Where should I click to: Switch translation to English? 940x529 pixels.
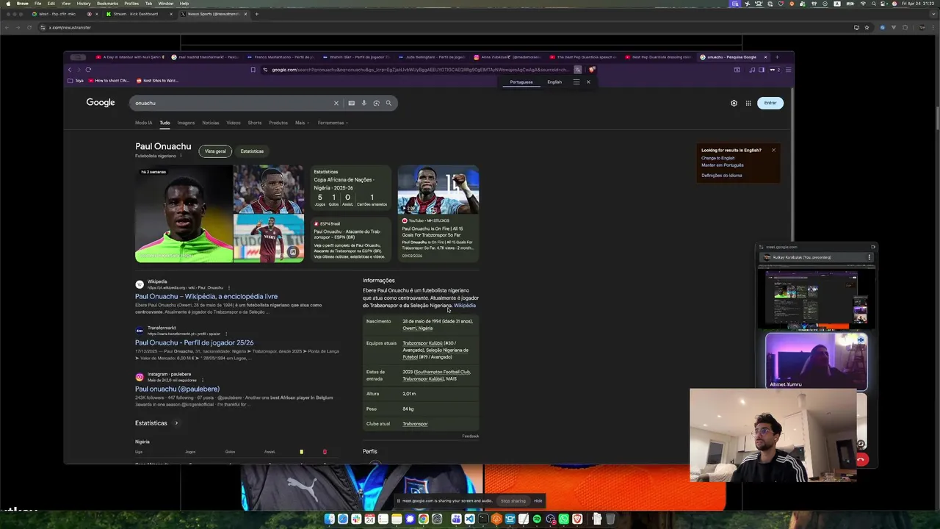pyautogui.click(x=554, y=82)
